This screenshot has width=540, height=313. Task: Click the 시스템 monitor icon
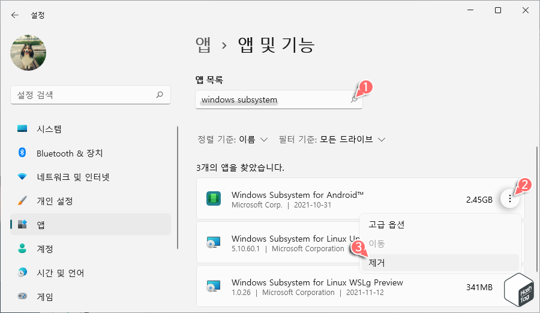click(x=22, y=129)
